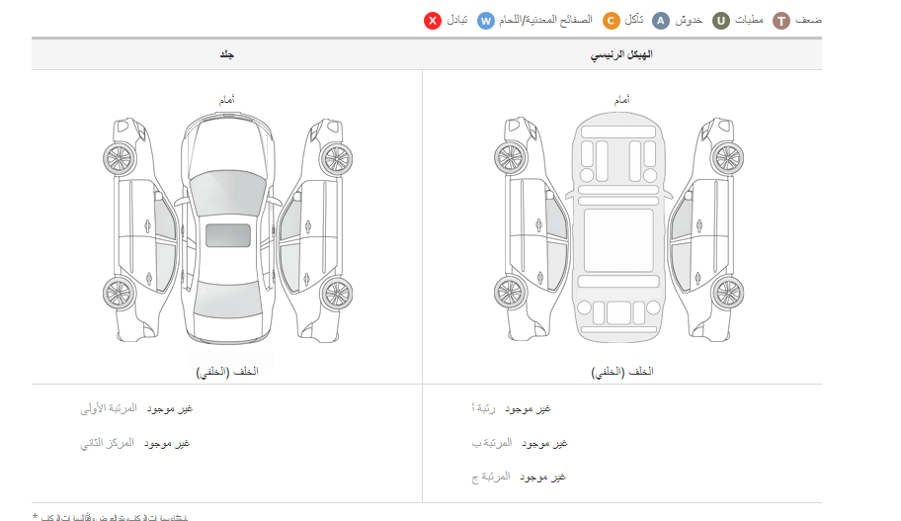Click the brown T legend icon
Image resolution: width=901 pixels, height=521 pixels.
pyautogui.click(x=781, y=21)
